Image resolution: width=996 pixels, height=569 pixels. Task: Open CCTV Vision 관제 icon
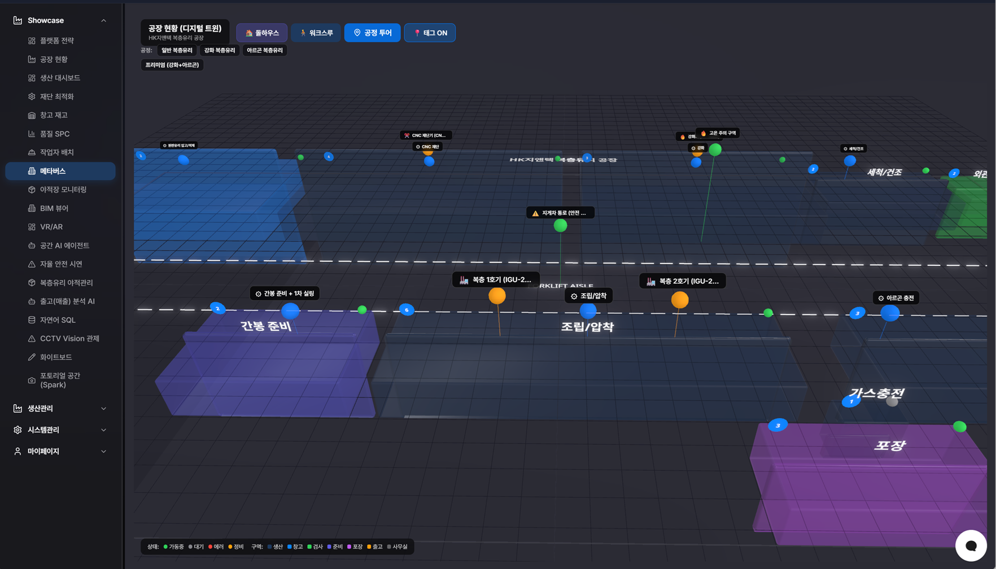click(x=32, y=339)
